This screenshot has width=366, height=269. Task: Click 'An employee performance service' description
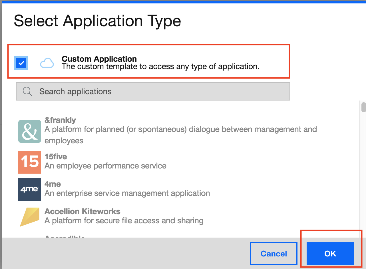coord(105,166)
